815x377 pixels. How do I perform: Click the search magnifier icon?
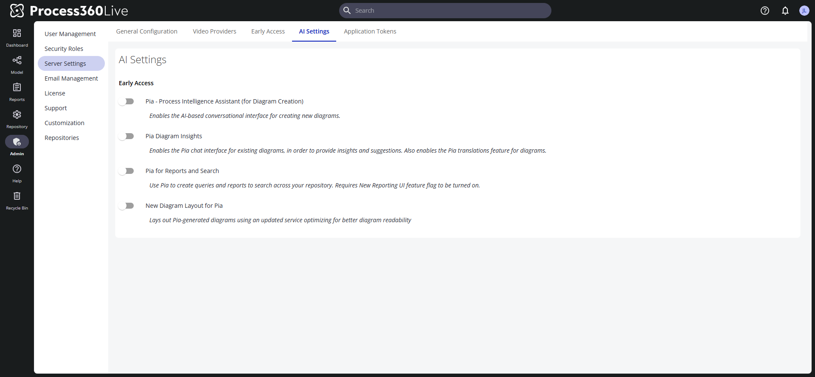(x=347, y=11)
